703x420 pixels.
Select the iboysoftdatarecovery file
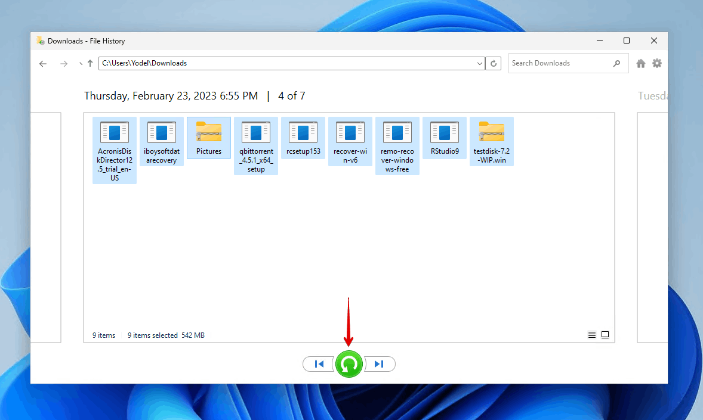click(x=161, y=142)
